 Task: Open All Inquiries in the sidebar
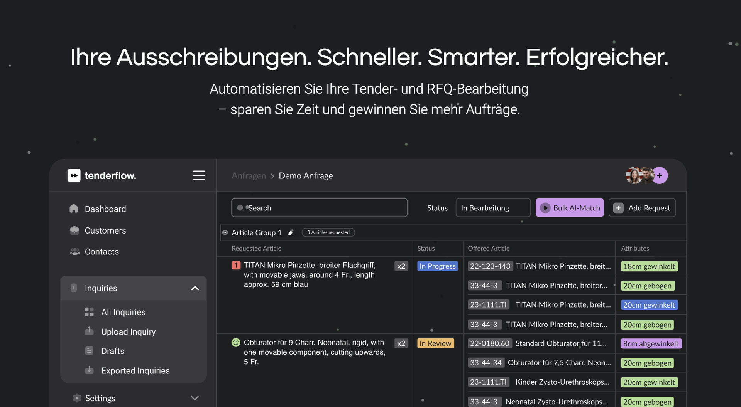(123, 312)
